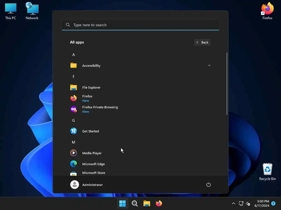Click the letter A group header

tap(74, 55)
